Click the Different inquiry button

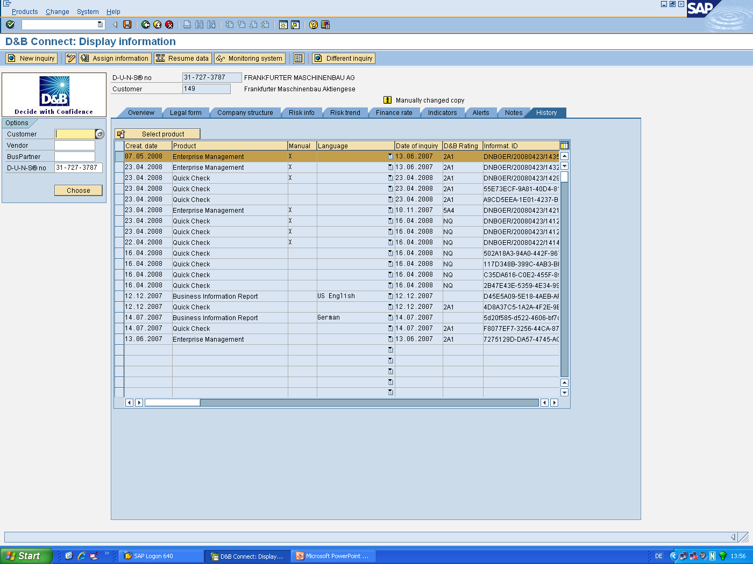pos(344,59)
